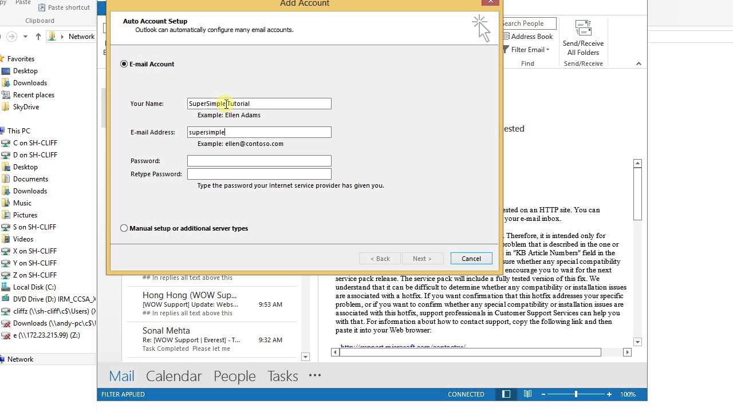
Task: Click the 100% zoom level
Action: pyautogui.click(x=628, y=394)
